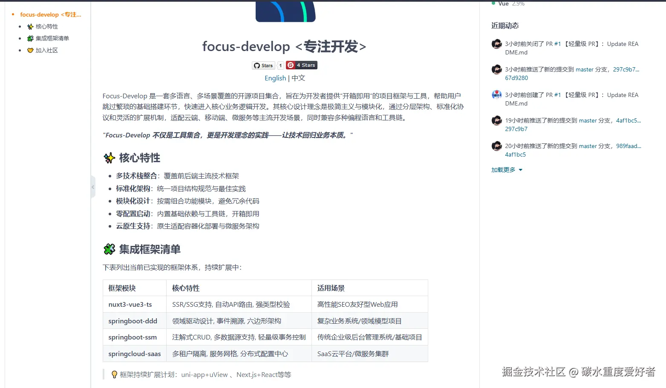Click the lightbulb icon in the expansion plan note

pyautogui.click(x=114, y=374)
